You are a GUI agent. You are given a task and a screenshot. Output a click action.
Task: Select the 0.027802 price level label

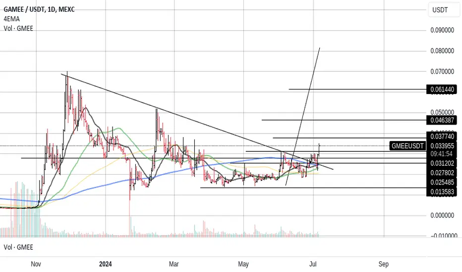pyautogui.click(x=442, y=173)
